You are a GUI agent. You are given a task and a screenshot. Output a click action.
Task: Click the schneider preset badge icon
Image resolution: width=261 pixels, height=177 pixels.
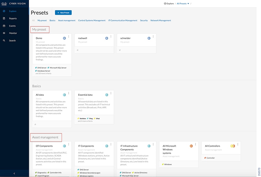point(149,38)
